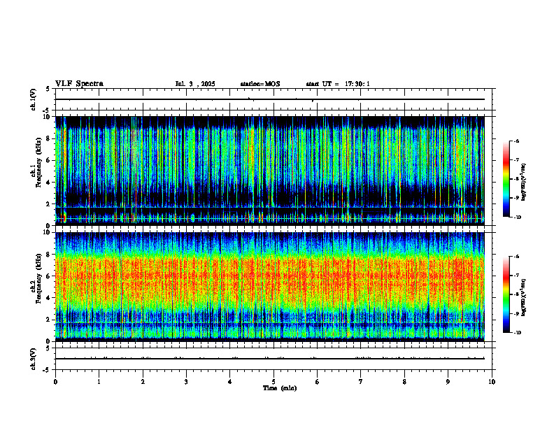Click time-axis tick label "1"

pos(99,382)
